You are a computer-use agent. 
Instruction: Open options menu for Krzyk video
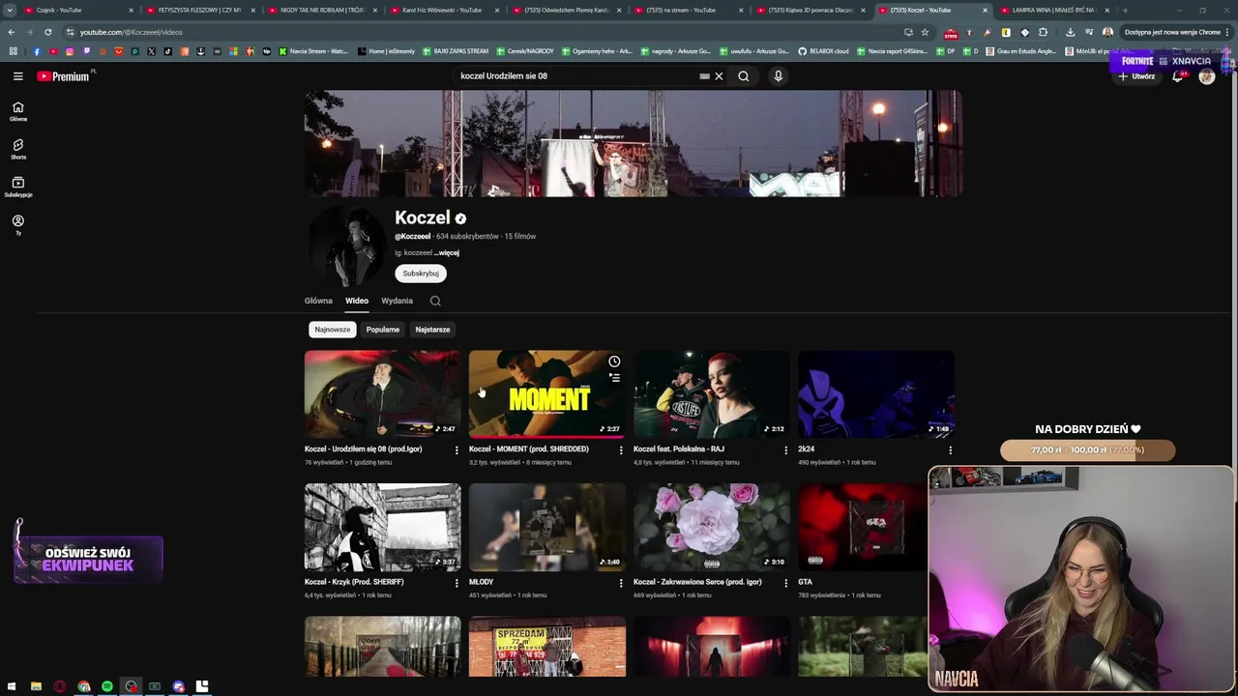click(457, 583)
